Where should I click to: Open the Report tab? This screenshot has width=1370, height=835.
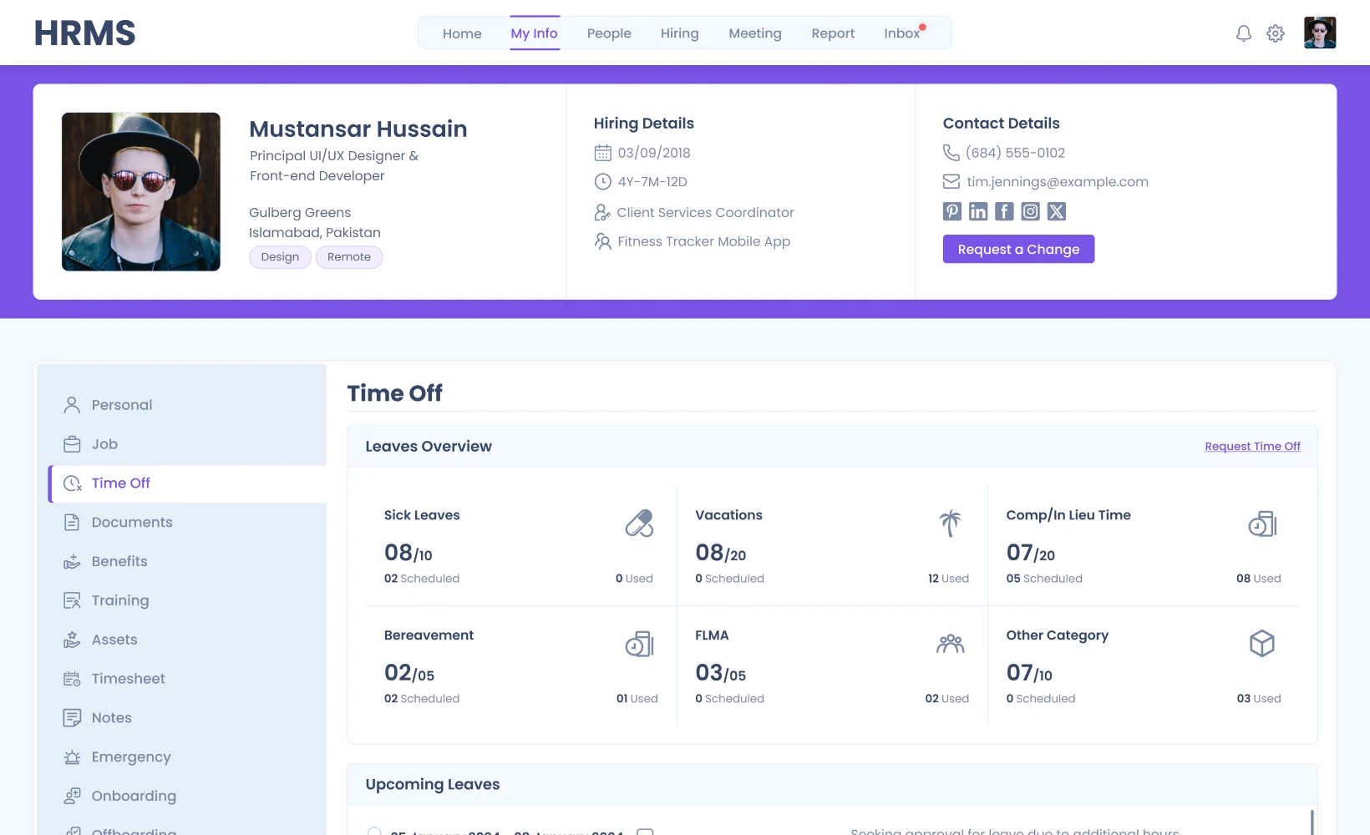(833, 33)
